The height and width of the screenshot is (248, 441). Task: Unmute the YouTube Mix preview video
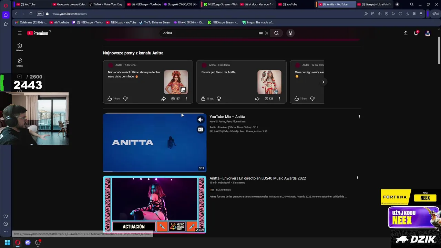click(x=201, y=120)
